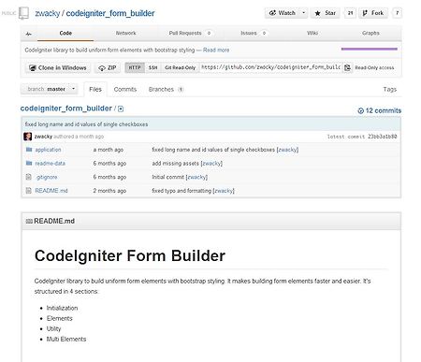This screenshot has width=421, height=362.
Task: Click zwacky's avatar thumbnail
Action: 28,137
